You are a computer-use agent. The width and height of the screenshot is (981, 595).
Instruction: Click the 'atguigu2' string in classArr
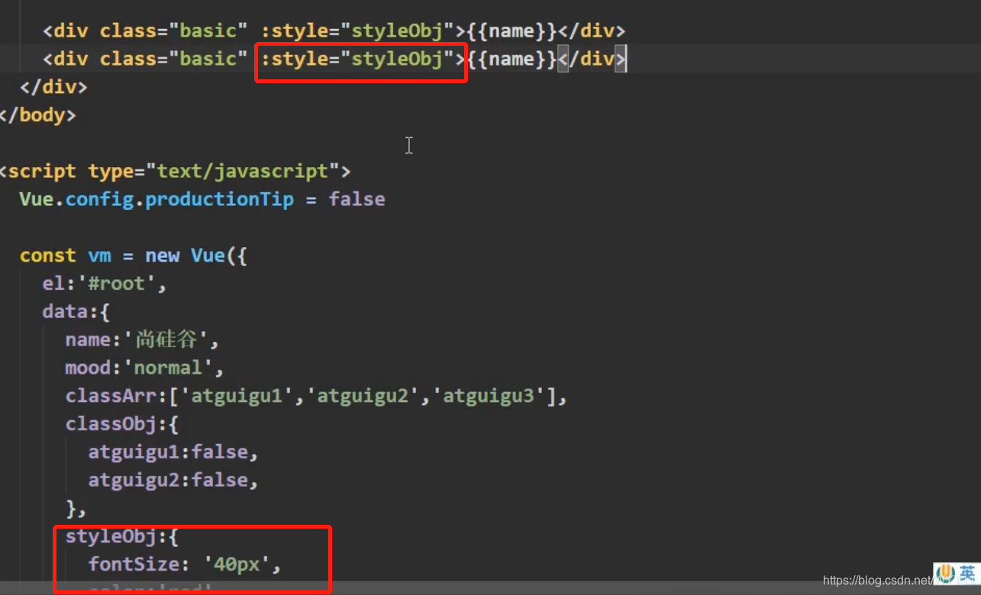[x=363, y=396]
